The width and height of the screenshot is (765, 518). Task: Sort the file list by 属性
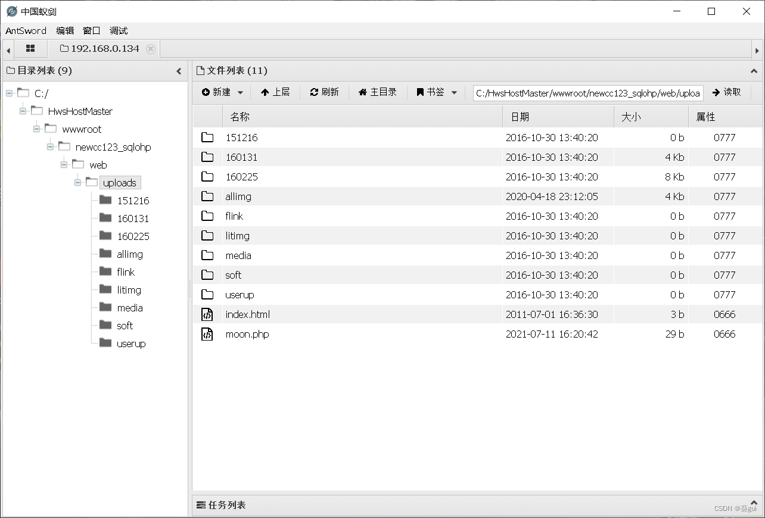pyautogui.click(x=725, y=117)
